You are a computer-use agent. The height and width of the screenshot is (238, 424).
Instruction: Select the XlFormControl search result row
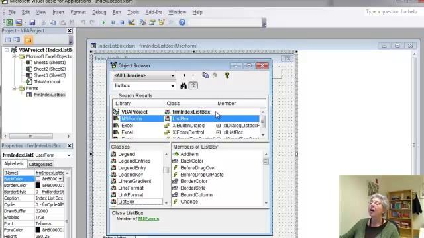[x=185, y=132]
